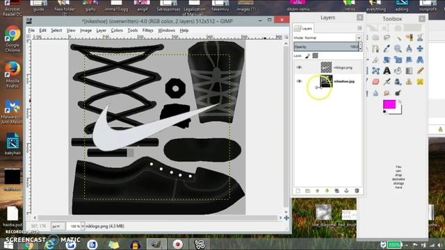Select the Blend gradient tool
This screenshot has width=445, height=250.
(409, 71)
